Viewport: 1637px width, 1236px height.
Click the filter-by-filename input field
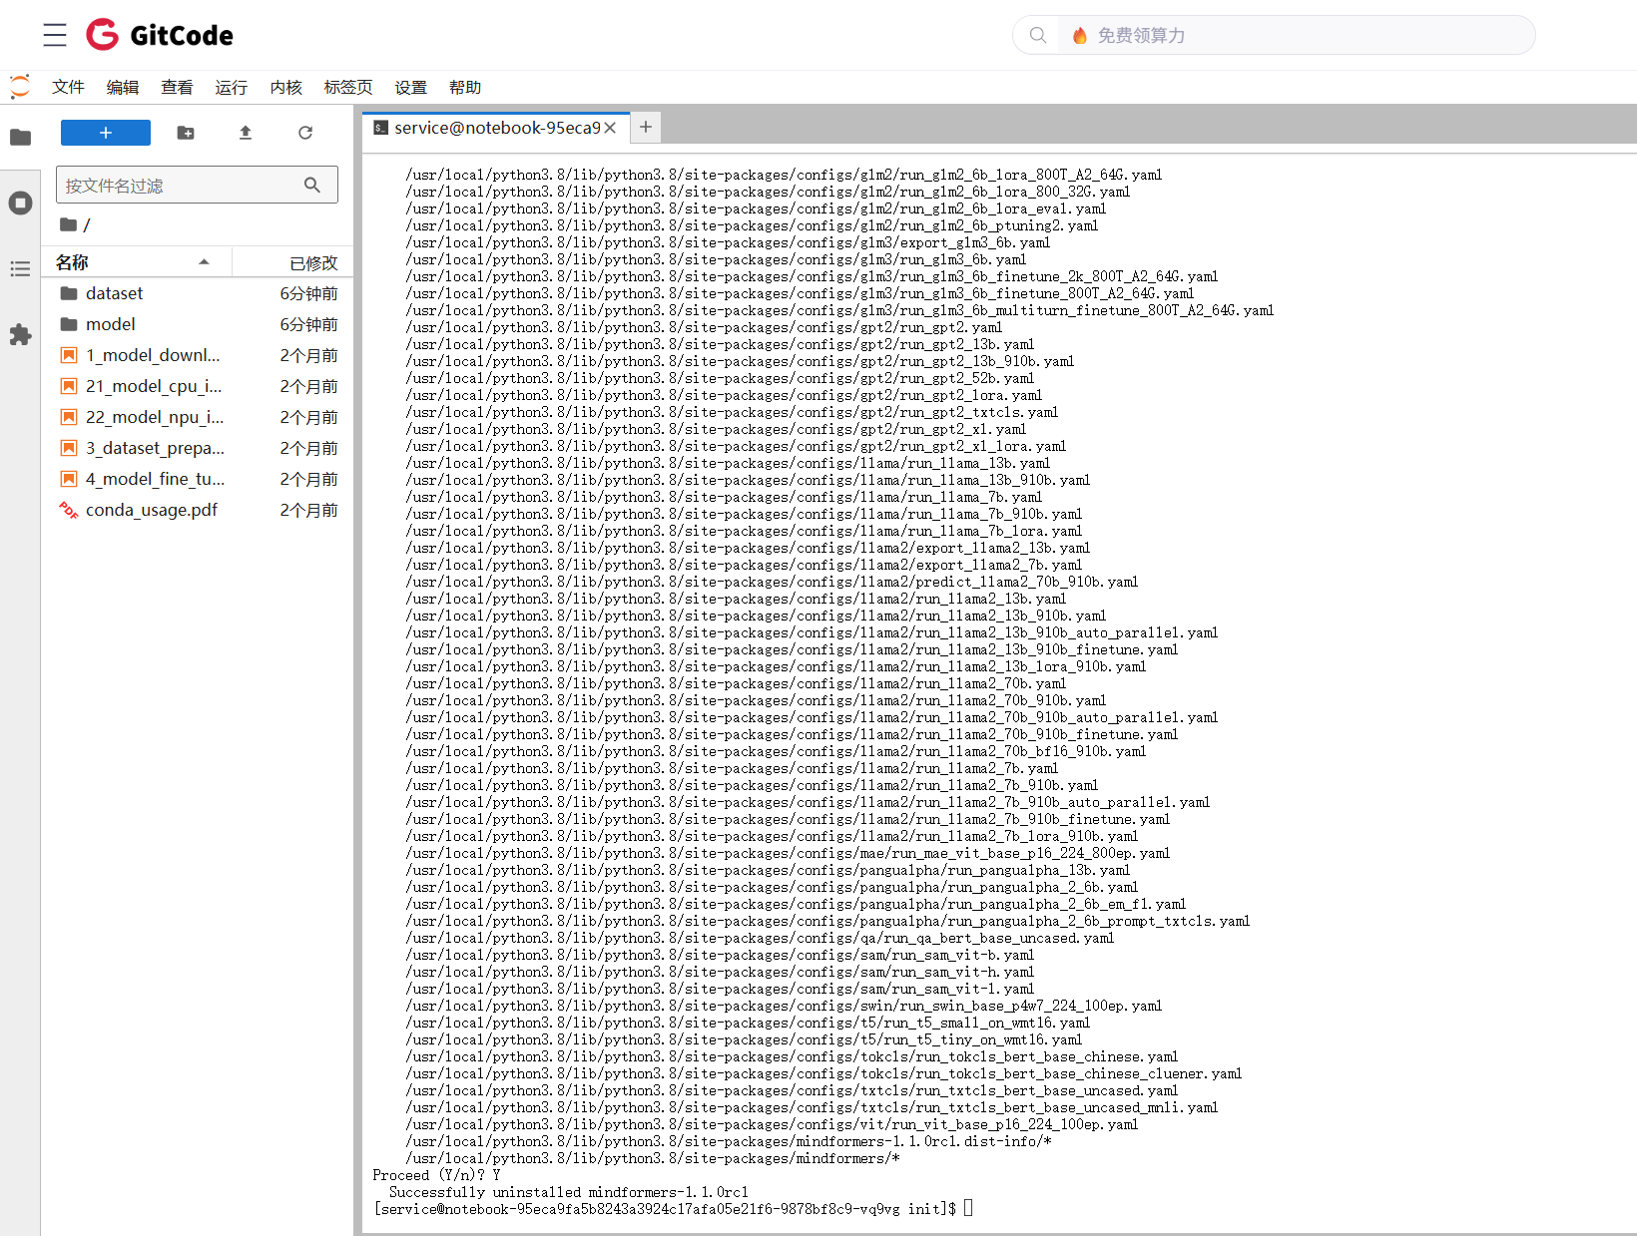pyautogui.click(x=197, y=185)
